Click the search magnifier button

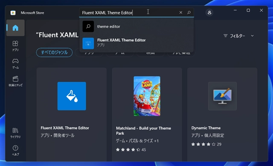coord(189,12)
